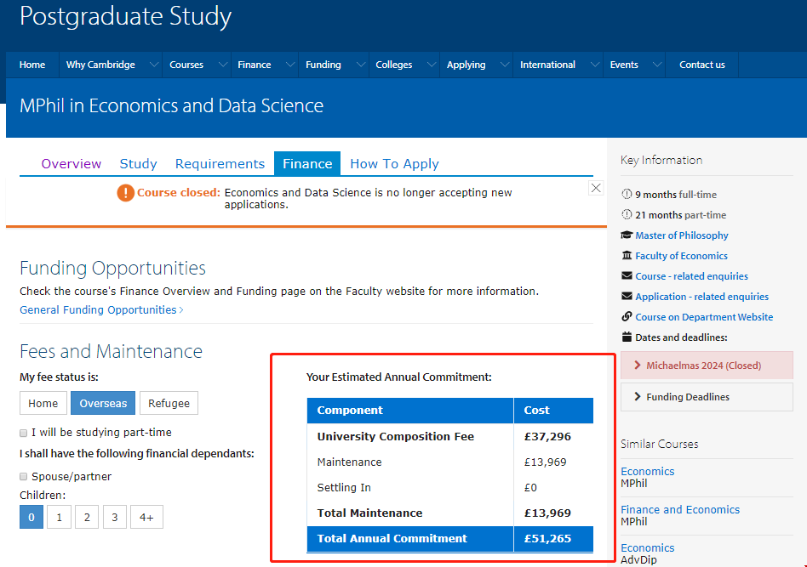807x567 pixels.
Task: Dismiss the course closed notice with X
Action: (596, 188)
